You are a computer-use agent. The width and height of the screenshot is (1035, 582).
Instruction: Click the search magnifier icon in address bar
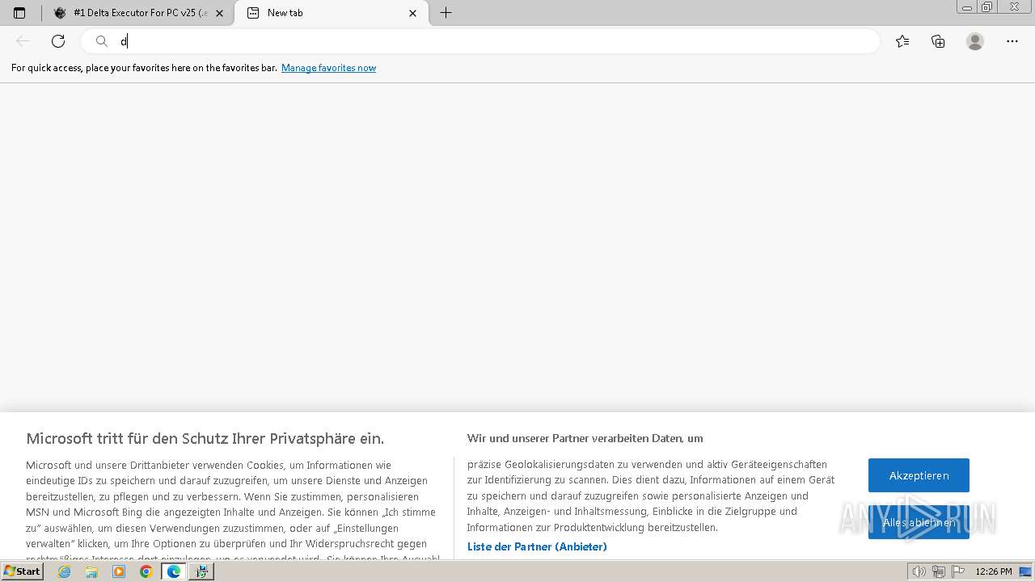pyautogui.click(x=102, y=41)
